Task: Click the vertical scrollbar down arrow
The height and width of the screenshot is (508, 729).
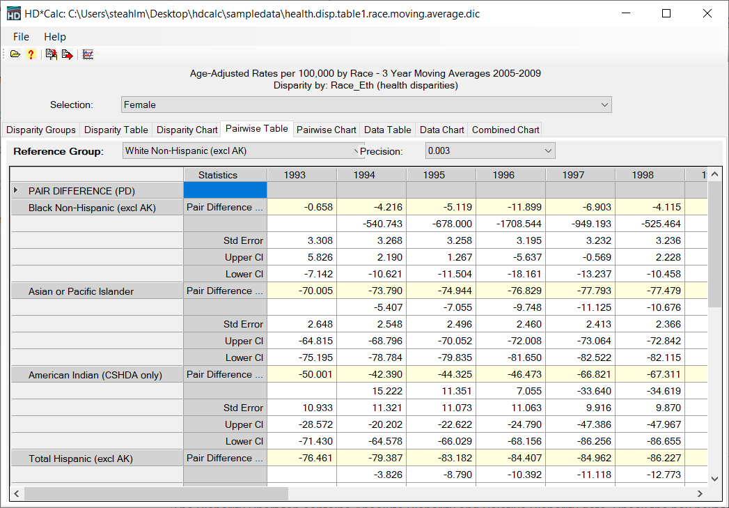Action: pyautogui.click(x=714, y=479)
